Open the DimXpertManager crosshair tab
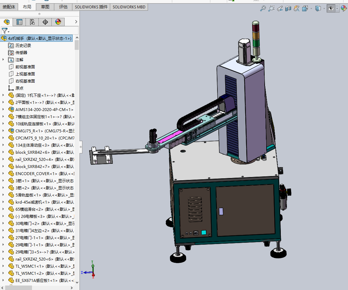The image size is (348, 290). point(45,22)
